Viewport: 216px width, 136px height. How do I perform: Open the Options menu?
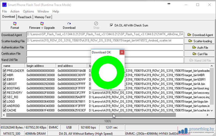coord(28,11)
